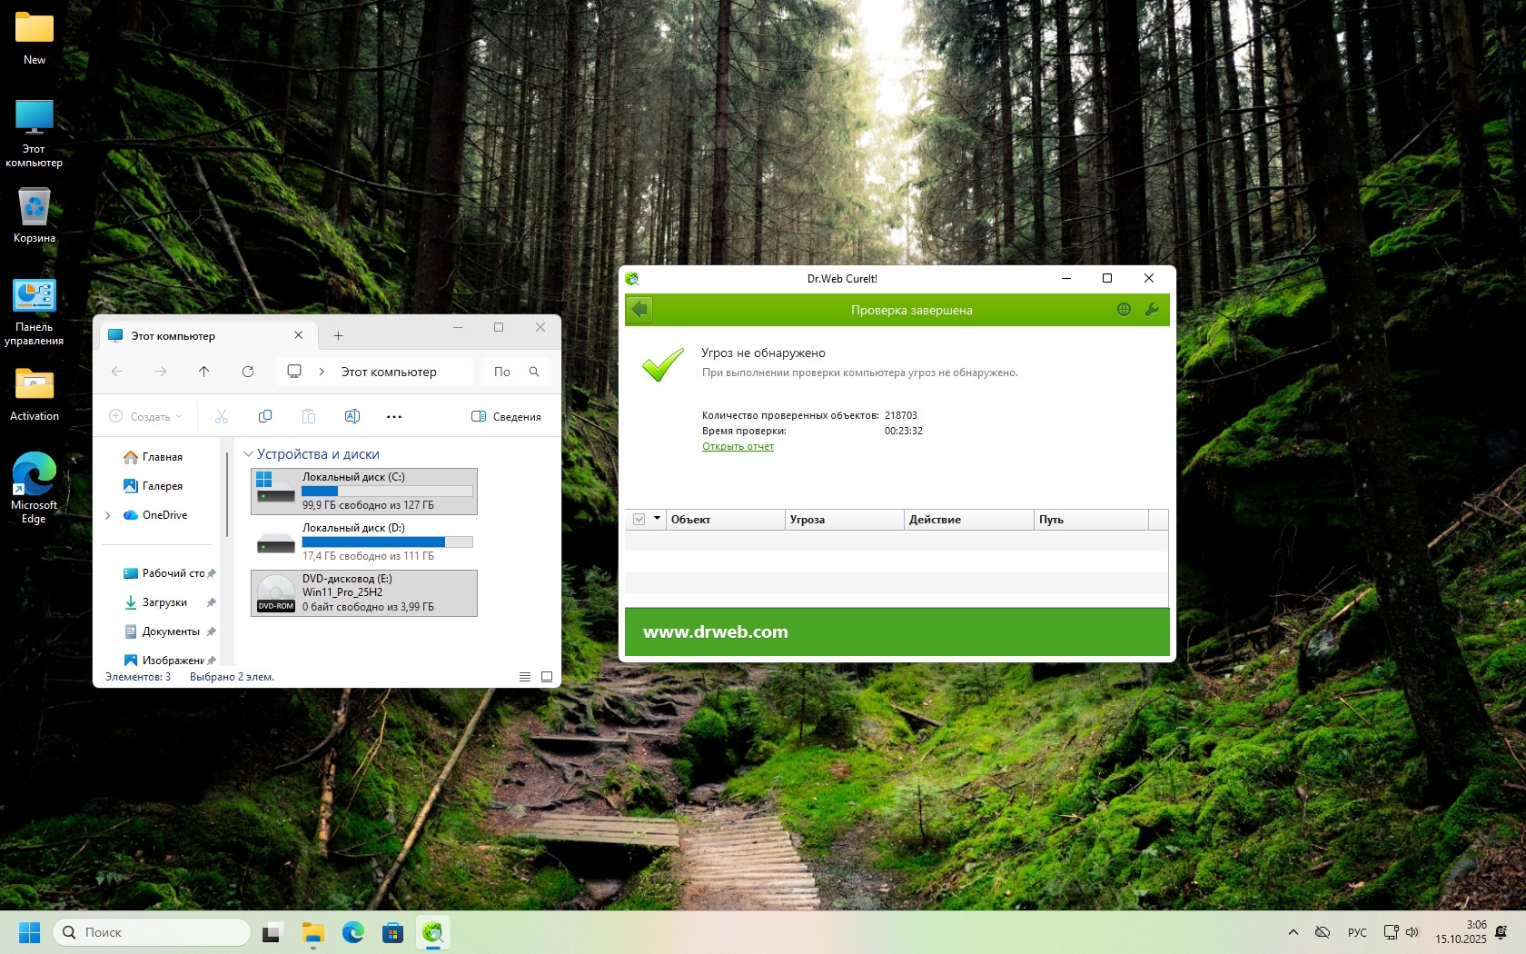Switch Explorer to large thumbnails view
1526x954 pixels.
click(x=547, y=677)
